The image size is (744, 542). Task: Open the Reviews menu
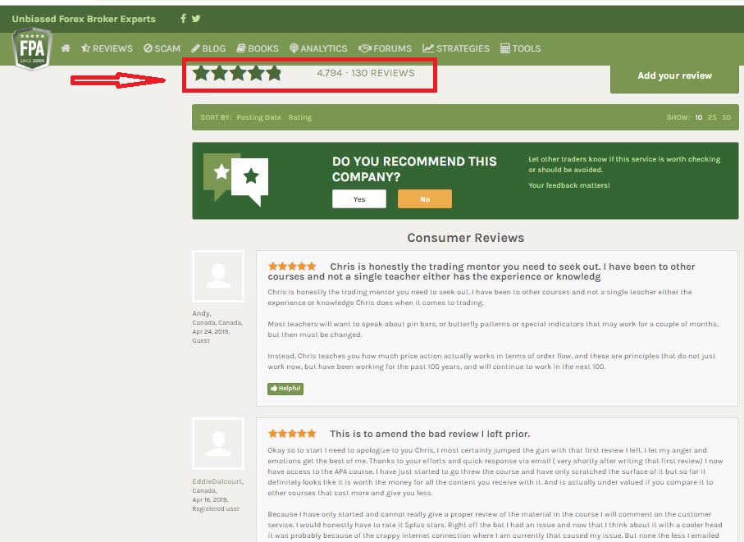pyautogui.click(x=107, y=48)
